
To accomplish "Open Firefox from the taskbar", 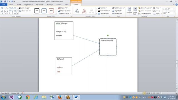I will point(60,97).
